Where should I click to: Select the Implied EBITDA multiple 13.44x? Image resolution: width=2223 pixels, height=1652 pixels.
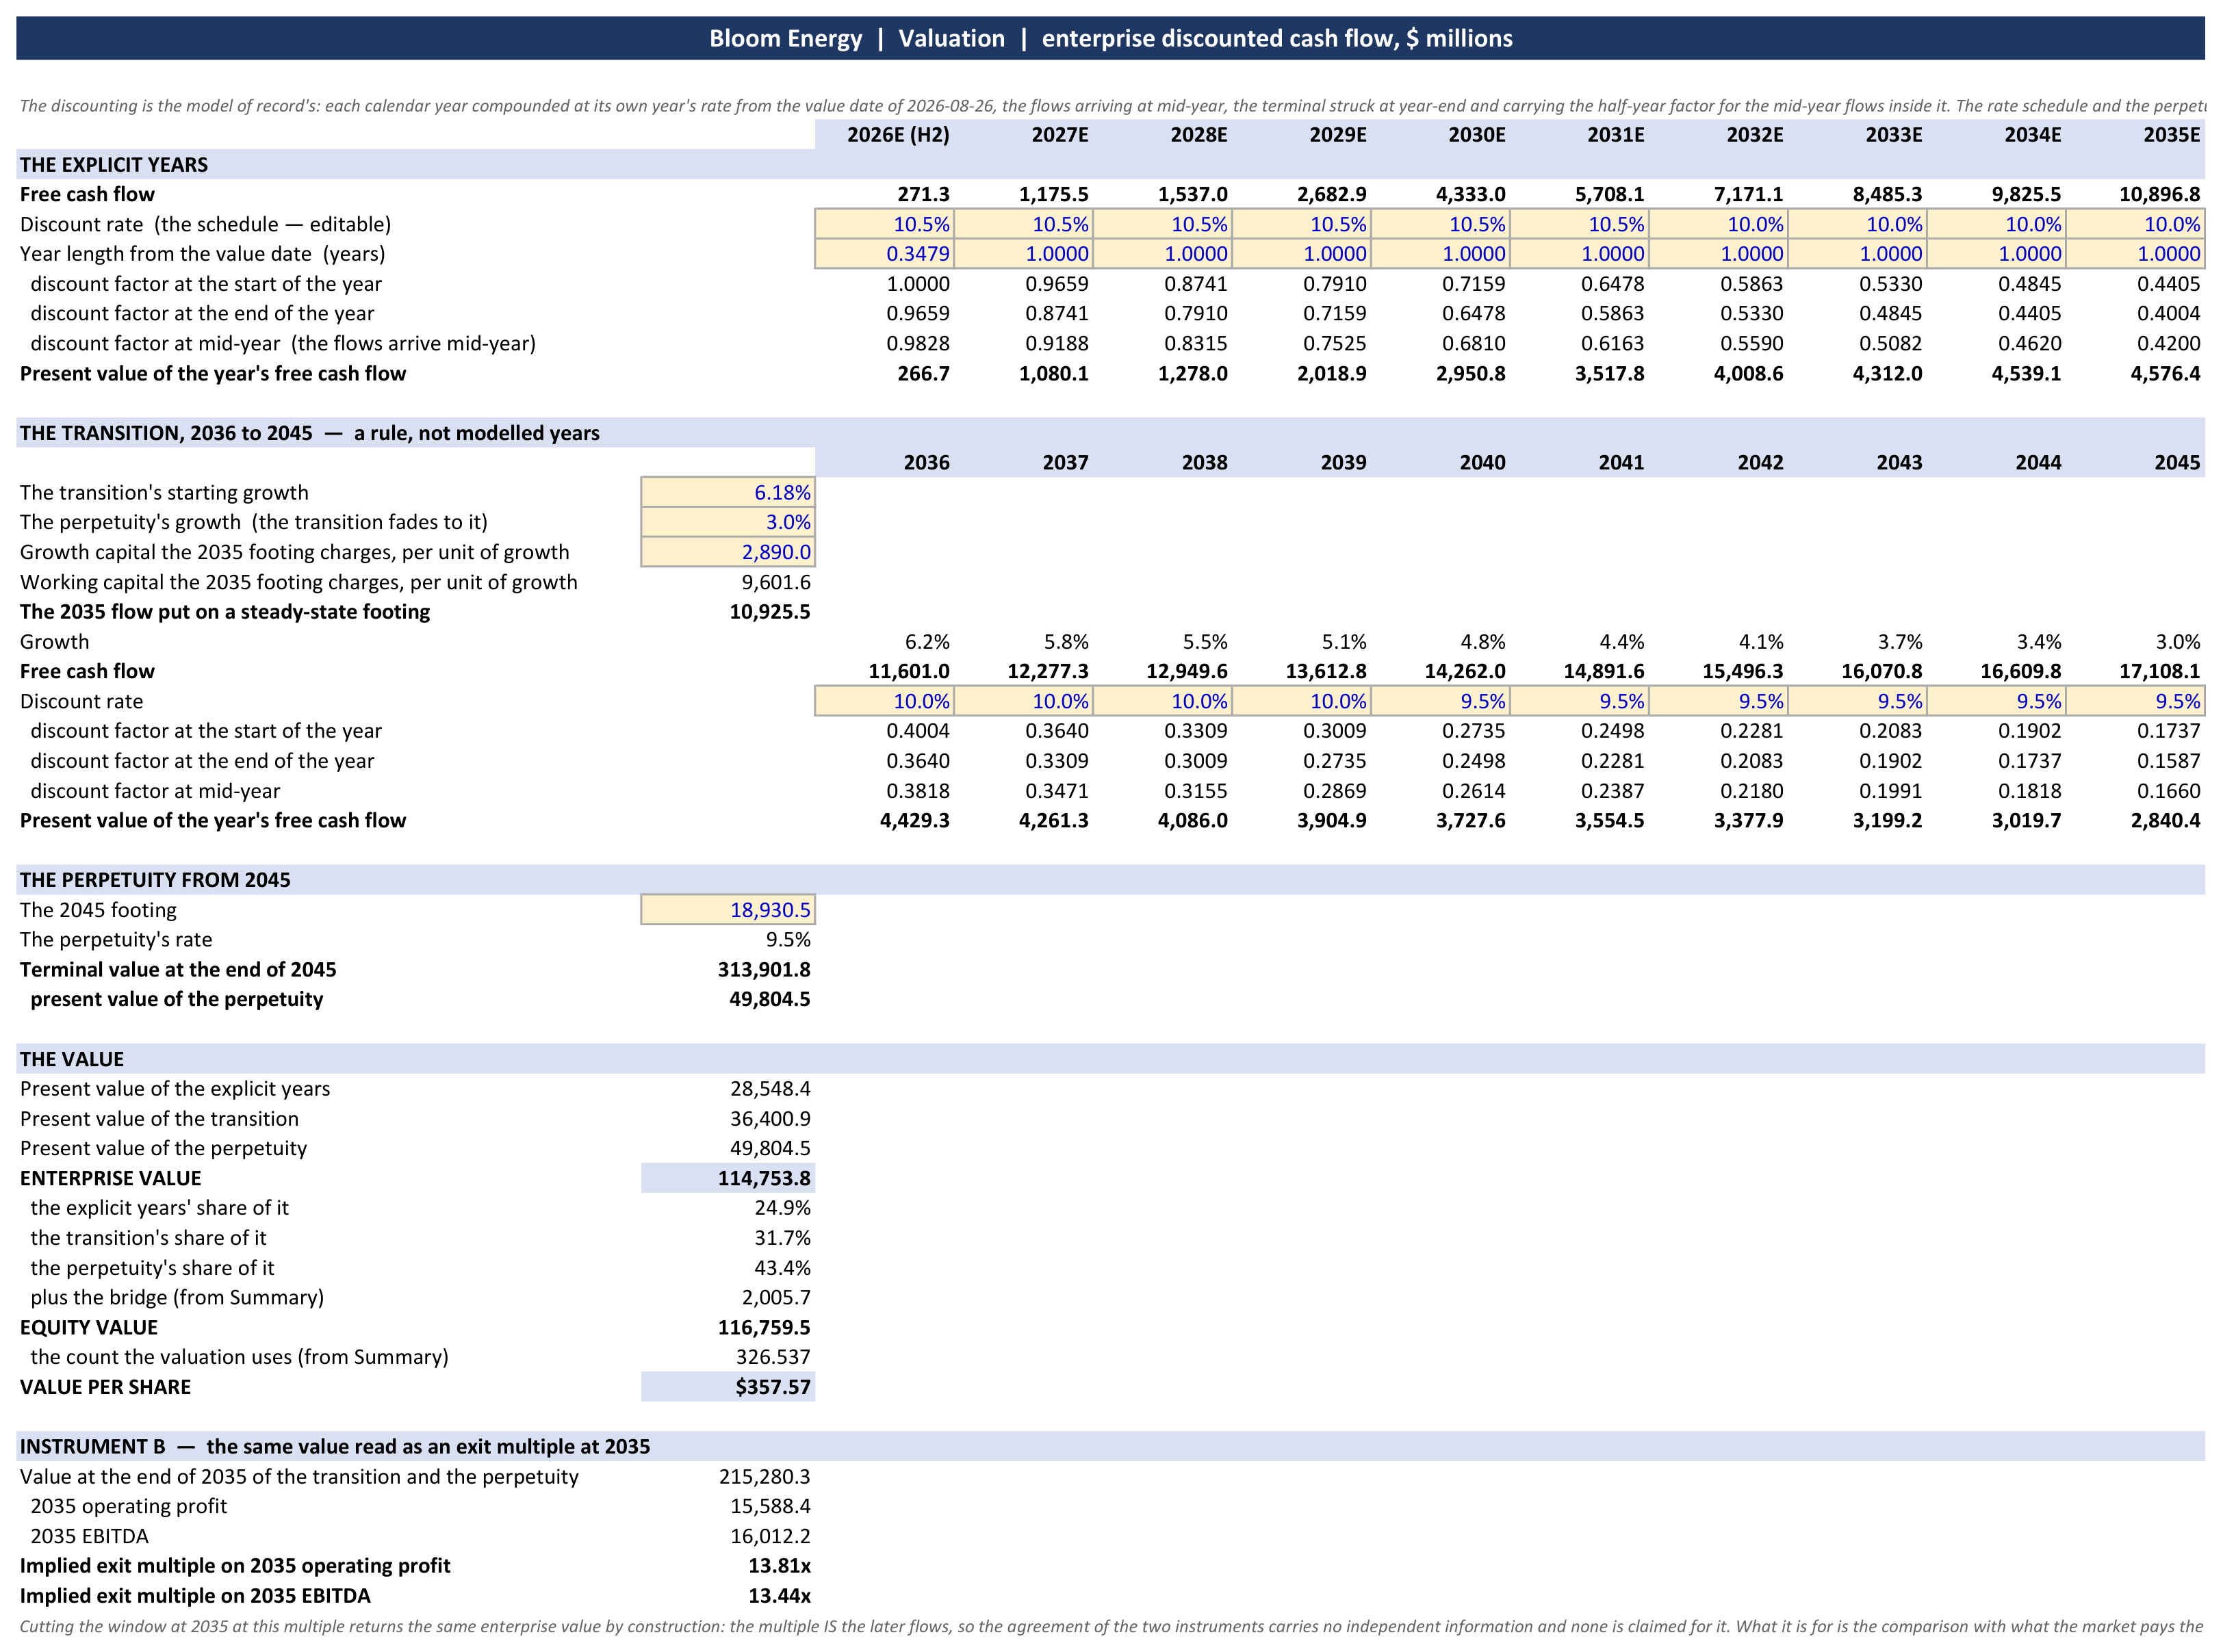tap(779, 1595)
